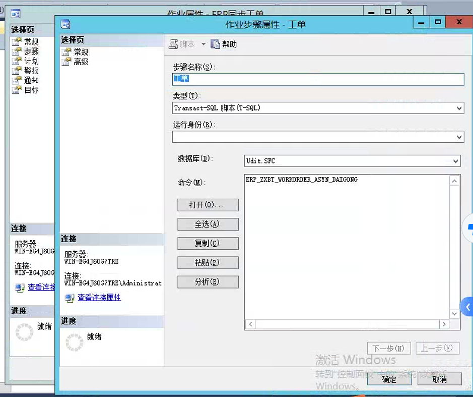Click inside the command text area
This screenshot has width=473, height=397.
(x=347, y=247)
